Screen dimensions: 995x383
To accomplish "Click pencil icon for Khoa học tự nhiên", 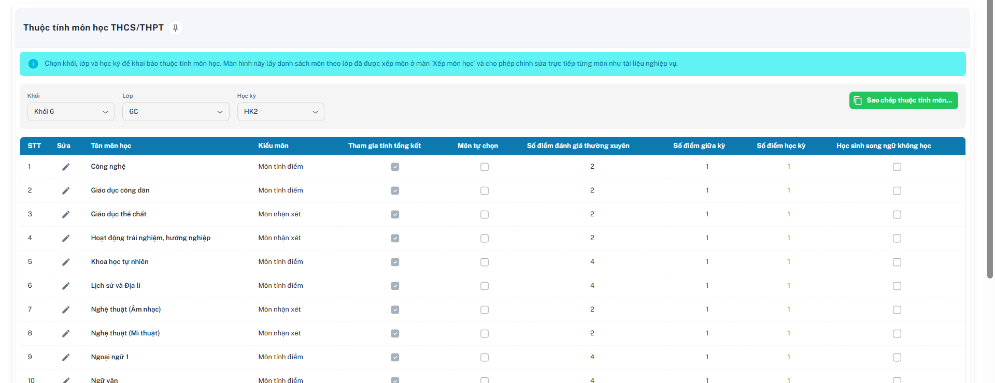I will (66, 262).
